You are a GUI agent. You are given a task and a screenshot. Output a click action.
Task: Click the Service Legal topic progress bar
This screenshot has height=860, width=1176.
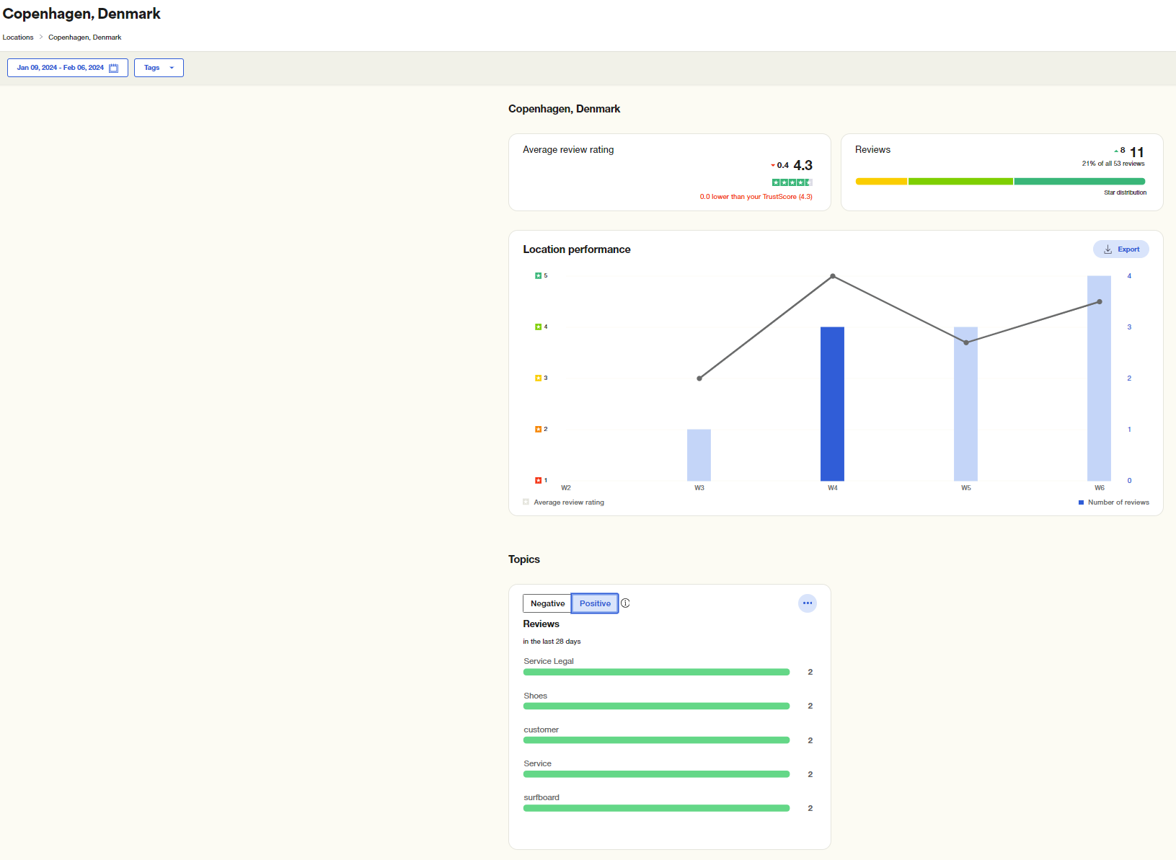coord(656,671)
